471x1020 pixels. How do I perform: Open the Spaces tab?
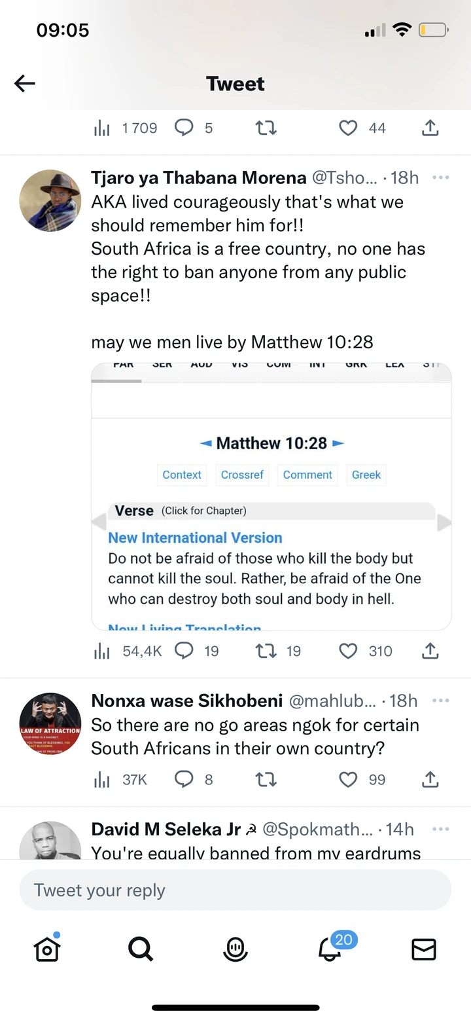pyautogui.click(x=235, y=949)
